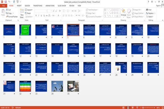Viewport: 164px width, 109px height.
Task: Click PERSIAN language in status bar
Action: [18, 108]
